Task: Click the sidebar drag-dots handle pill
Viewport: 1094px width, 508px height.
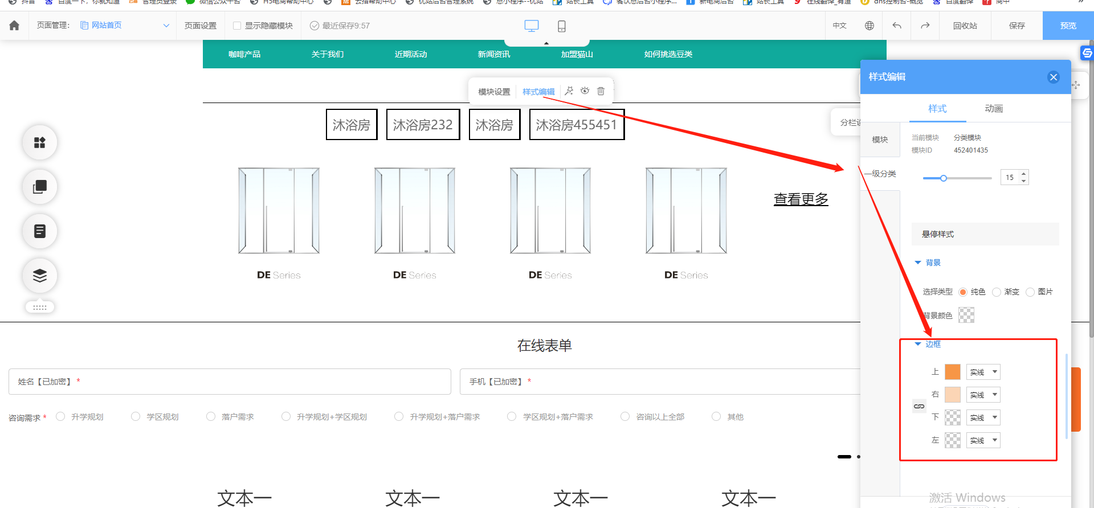Action: click(x=40, y=308)
